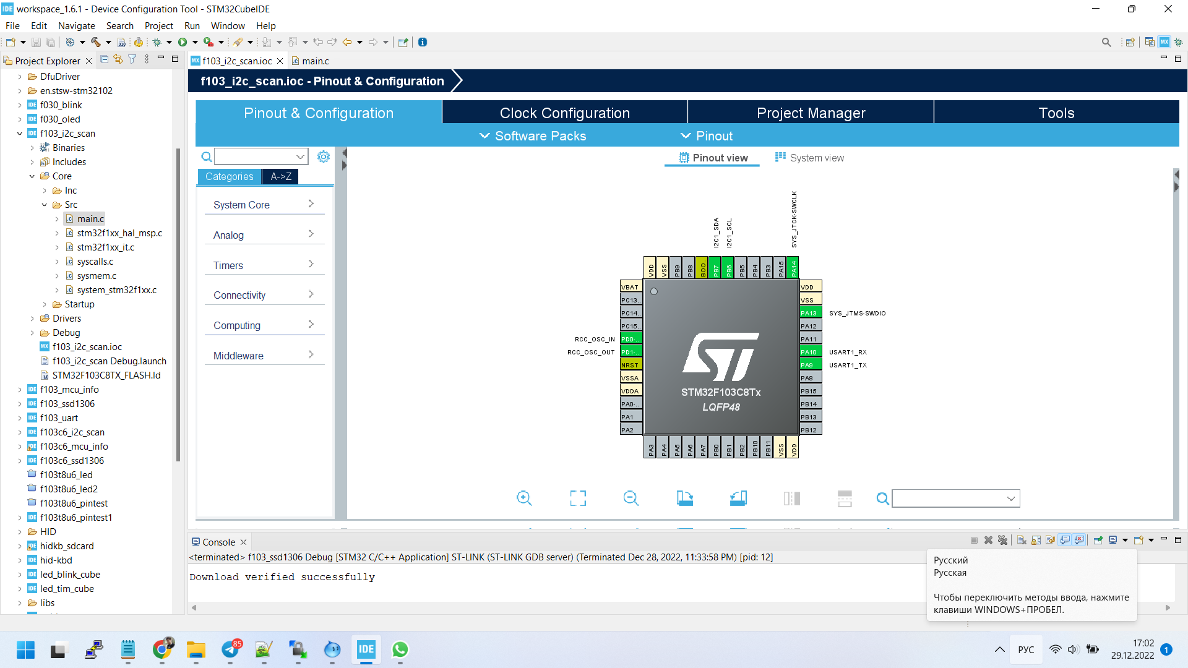Zoom in on the chip pinout
Viewport: 1188px width, 668px height.
coord(524,498)
